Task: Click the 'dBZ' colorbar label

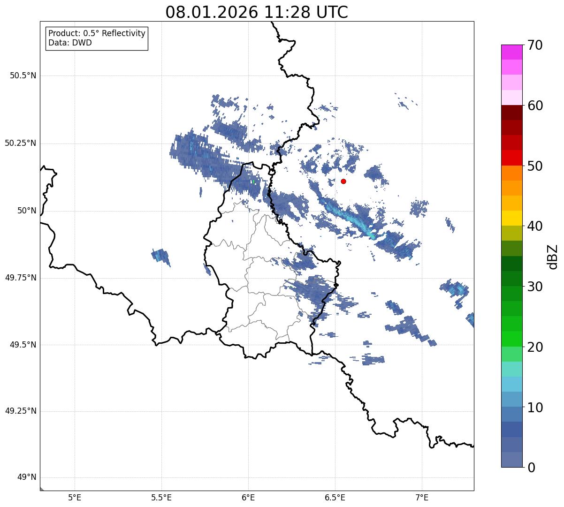Action: (553, 256)
